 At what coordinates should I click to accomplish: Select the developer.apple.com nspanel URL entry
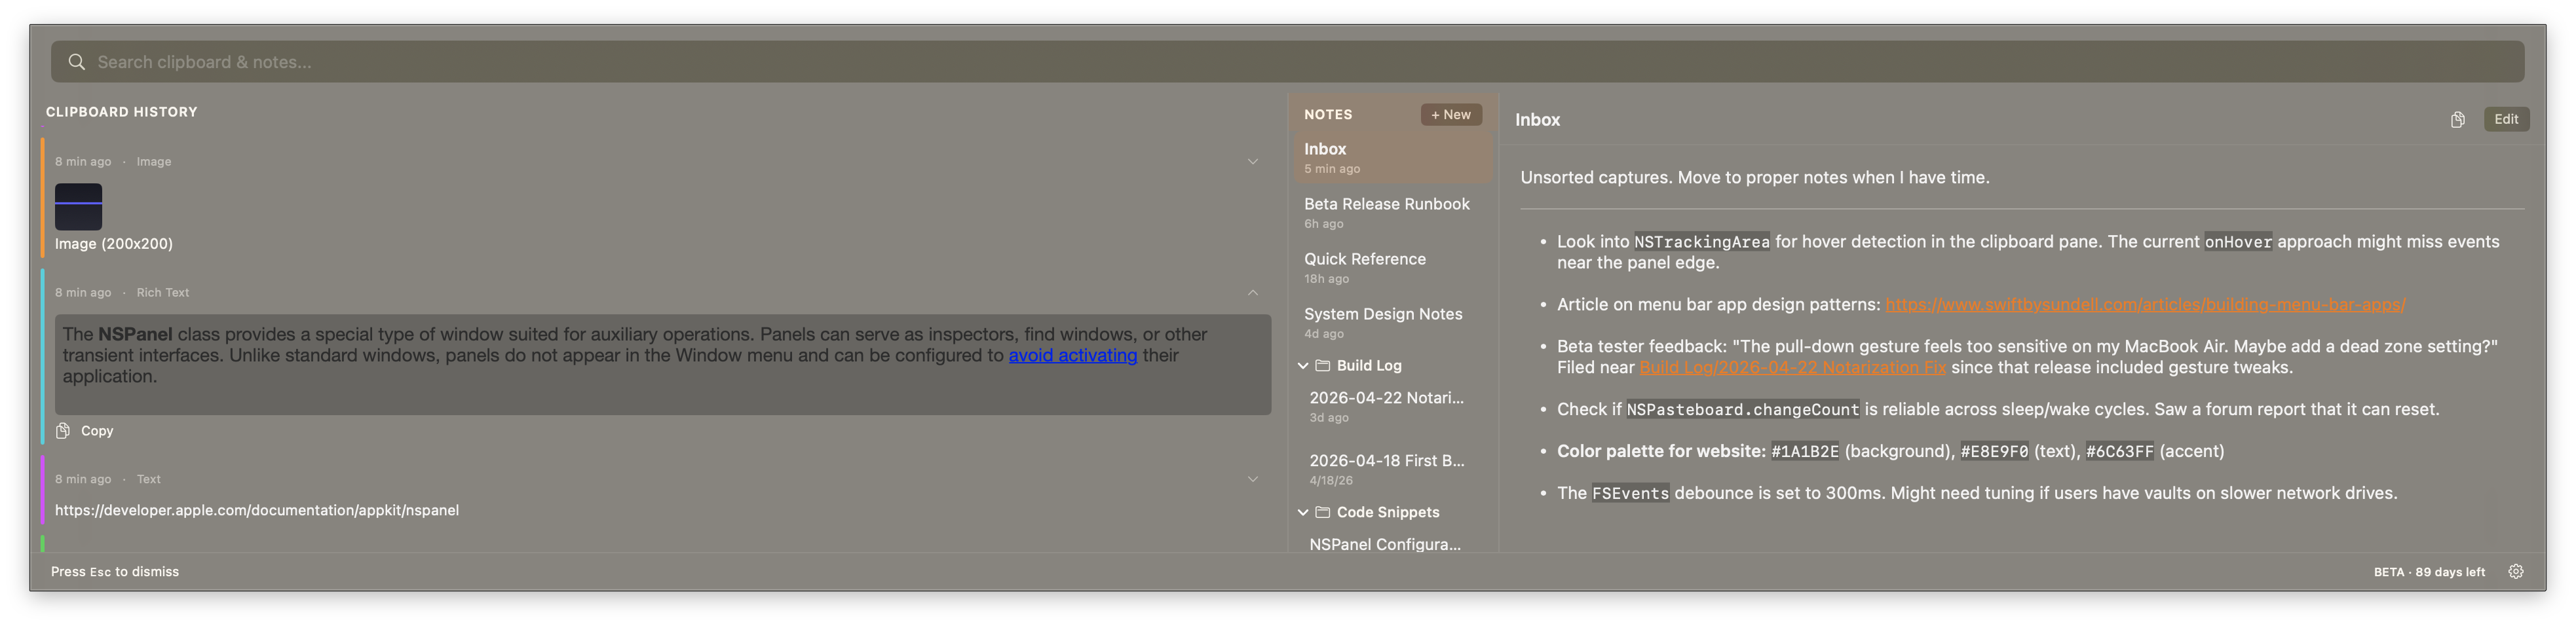point(256,510)
